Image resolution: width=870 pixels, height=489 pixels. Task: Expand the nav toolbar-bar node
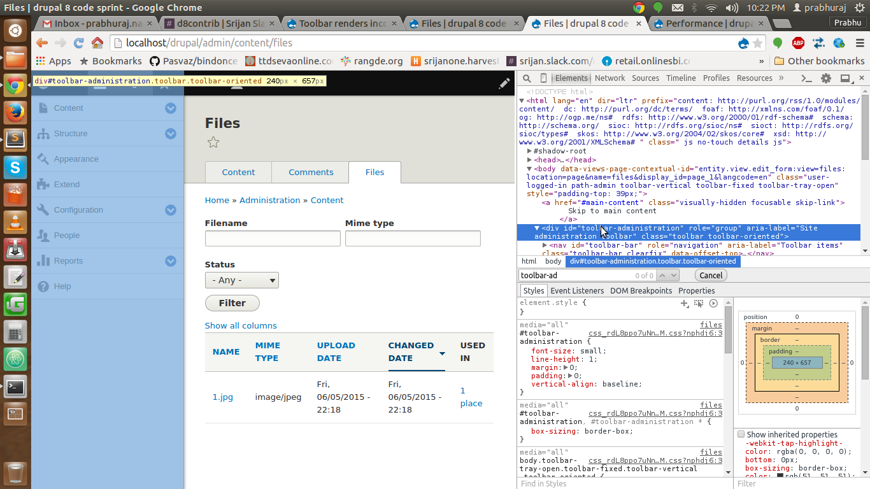click(x=545, y=245)
